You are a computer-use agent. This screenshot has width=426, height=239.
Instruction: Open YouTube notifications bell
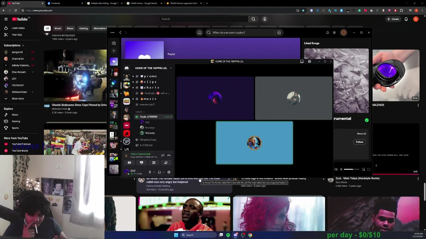click(x=406, y=19)
